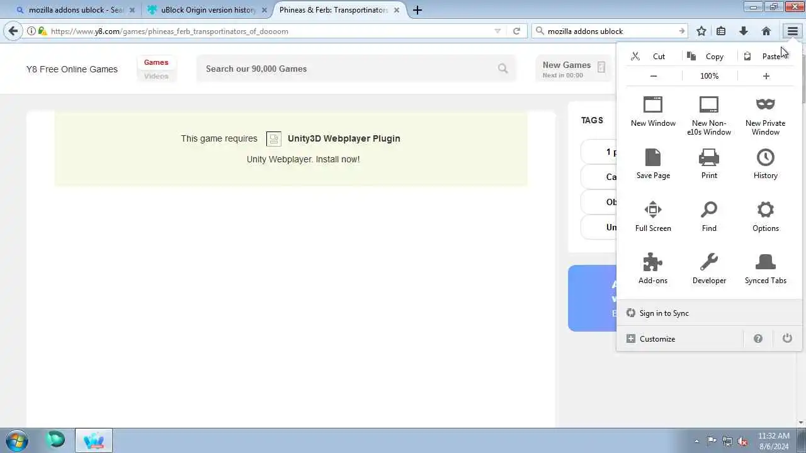Open the Find tool
The height and width of the screenshot is (453, 806).
(709, 217)
